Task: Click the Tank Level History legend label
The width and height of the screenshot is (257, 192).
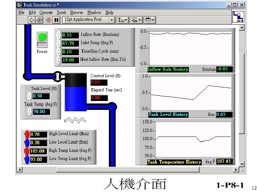Action: click(x=168, y=114)
